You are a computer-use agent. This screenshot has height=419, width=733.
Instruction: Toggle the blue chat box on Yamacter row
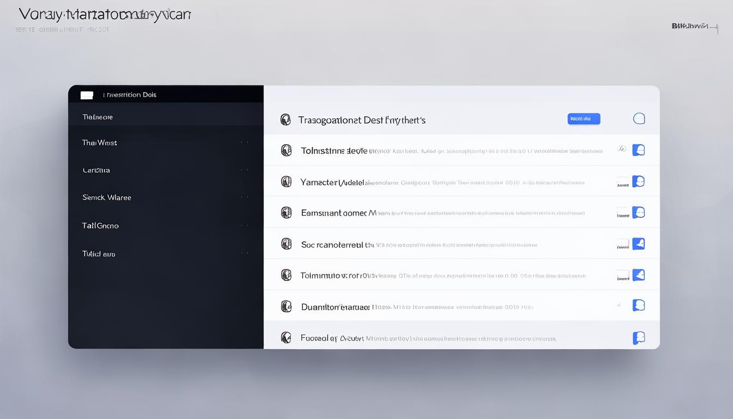click(638, 182)
